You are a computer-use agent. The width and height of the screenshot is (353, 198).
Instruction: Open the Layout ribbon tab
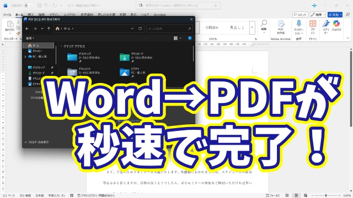pos(70,15)
